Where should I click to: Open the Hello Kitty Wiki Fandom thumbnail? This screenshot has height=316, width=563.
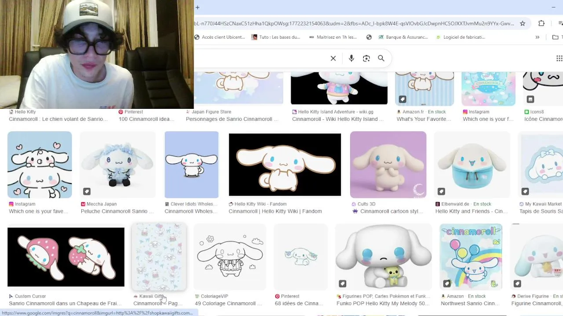[285, 165]
